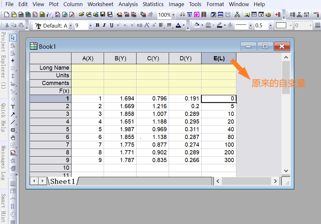
Task: Toggle underline text formatting
Action: (x=111, y=25)
